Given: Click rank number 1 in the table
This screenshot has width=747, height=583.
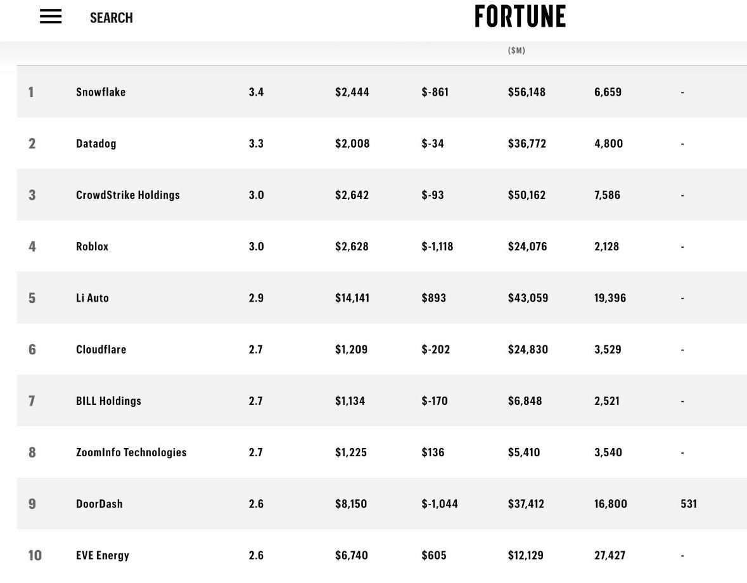Looking at the screenshot, I should tap(31, 92).
